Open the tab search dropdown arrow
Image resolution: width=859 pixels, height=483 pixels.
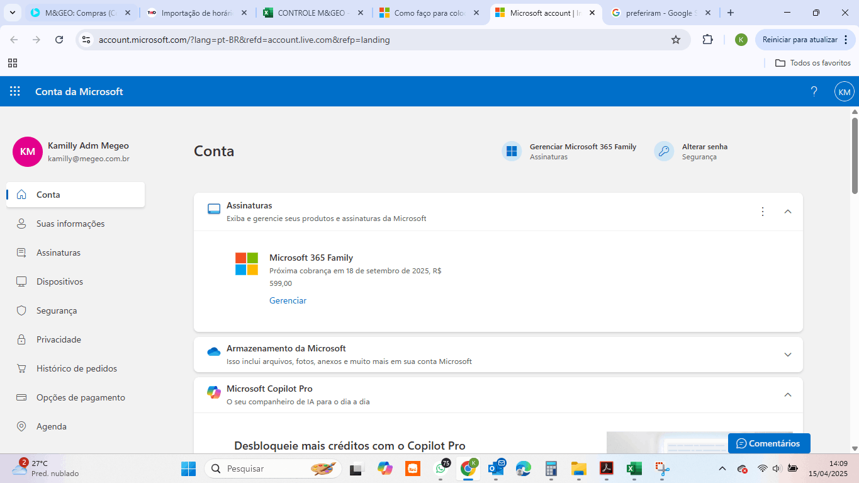click(x=11, y=13)
